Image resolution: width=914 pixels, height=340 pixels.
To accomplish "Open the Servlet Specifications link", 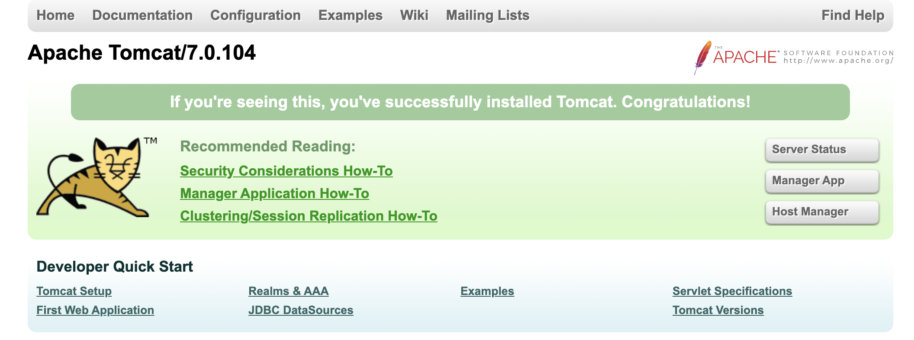I will coord(732,291).
